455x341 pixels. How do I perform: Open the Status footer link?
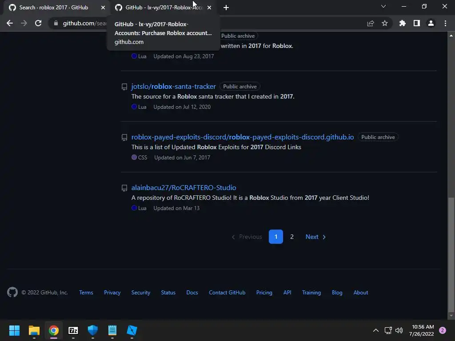(x=168, y=293)
